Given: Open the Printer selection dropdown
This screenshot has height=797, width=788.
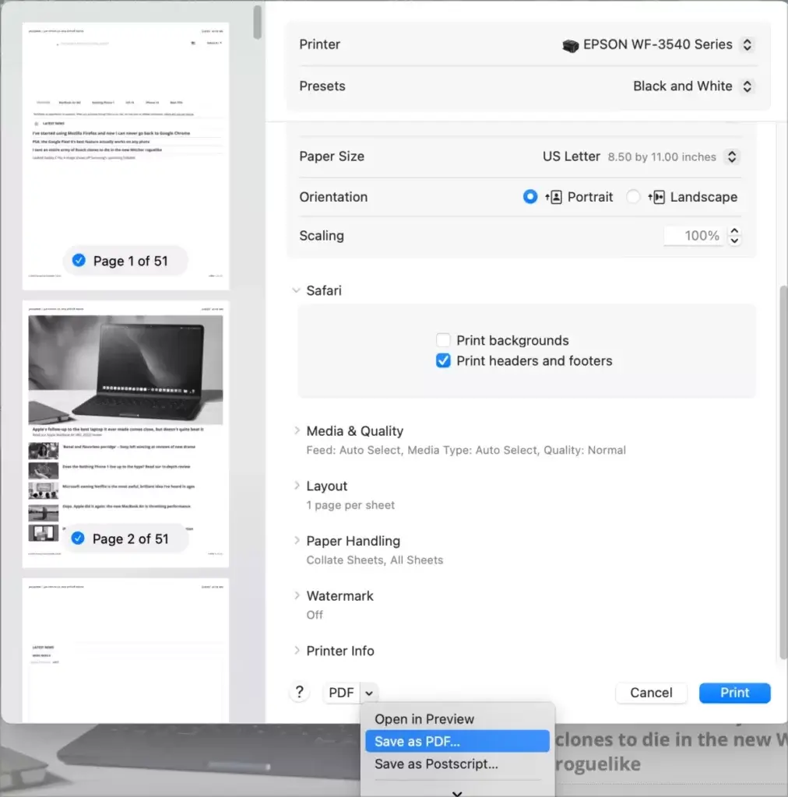Looking at the screenshot, I should (747, 45).
